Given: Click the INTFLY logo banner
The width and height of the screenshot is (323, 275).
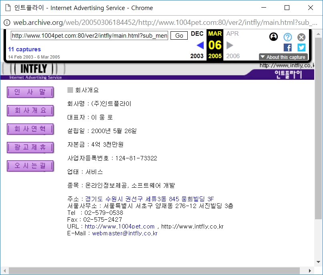Looking at the screenshot, I should 34,69.
